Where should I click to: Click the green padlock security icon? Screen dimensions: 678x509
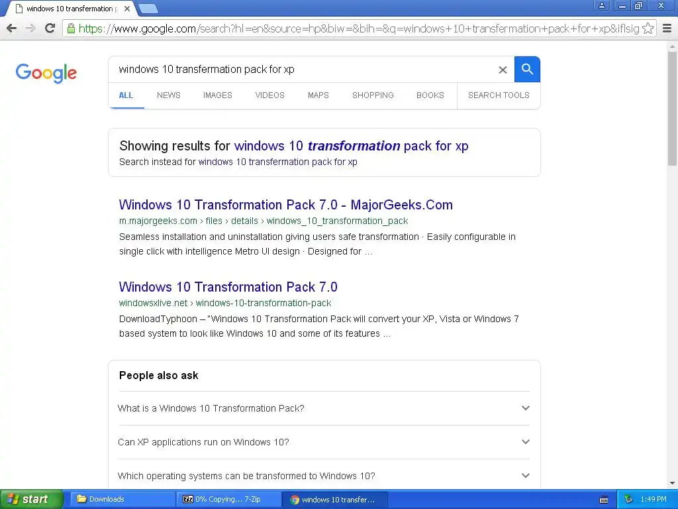coord(71,28)
